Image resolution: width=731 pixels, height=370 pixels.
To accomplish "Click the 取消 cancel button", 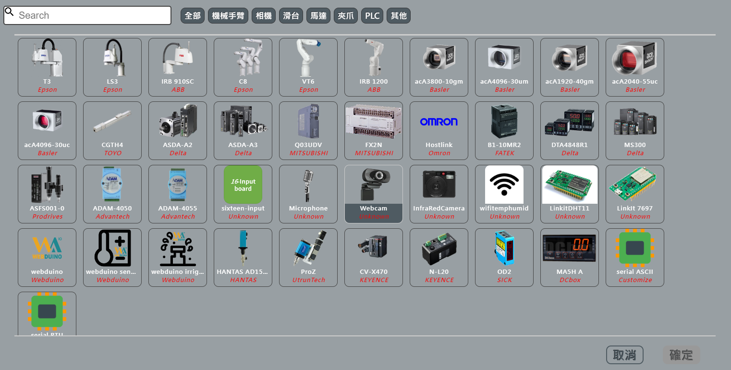I will 624,355.
